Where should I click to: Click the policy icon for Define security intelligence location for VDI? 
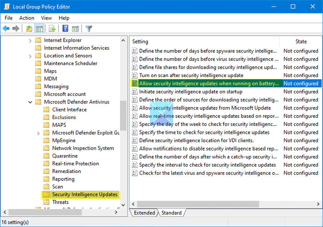tap(135, 140)
